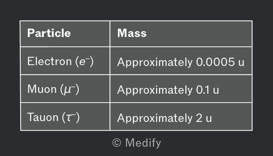Select the Muon (μ⁻) cell
Screen dimensions: 273x156
click(65, 89)
